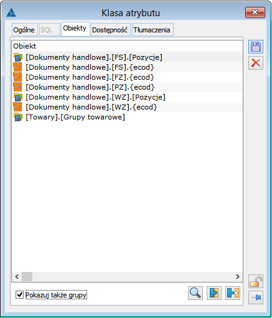Click the attach multiple objects icon
Screen dimensions: 272x318
(233, 293)
